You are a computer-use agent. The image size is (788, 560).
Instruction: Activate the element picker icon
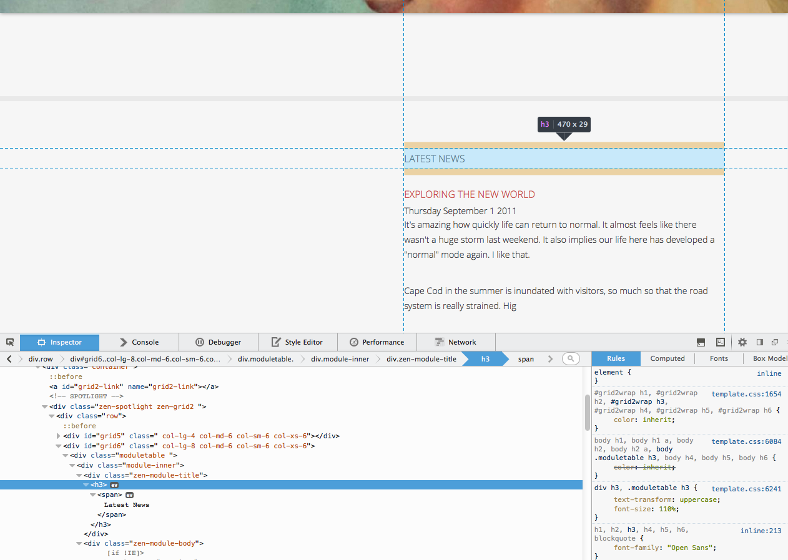[x=10, y=342]
